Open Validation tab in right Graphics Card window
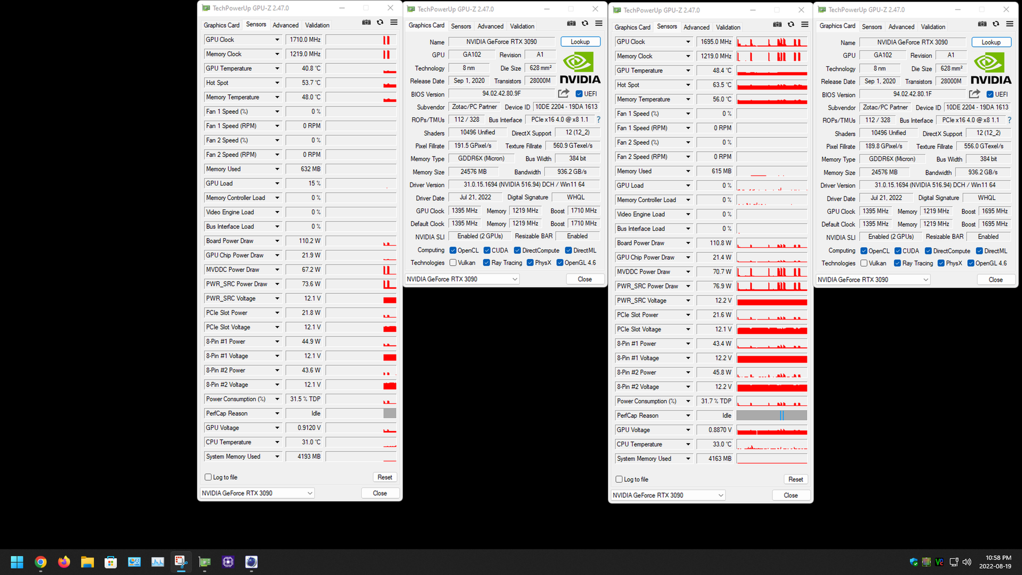This screenshot has width=1022, height=575. pyautogui.click(x=933, y=27)
